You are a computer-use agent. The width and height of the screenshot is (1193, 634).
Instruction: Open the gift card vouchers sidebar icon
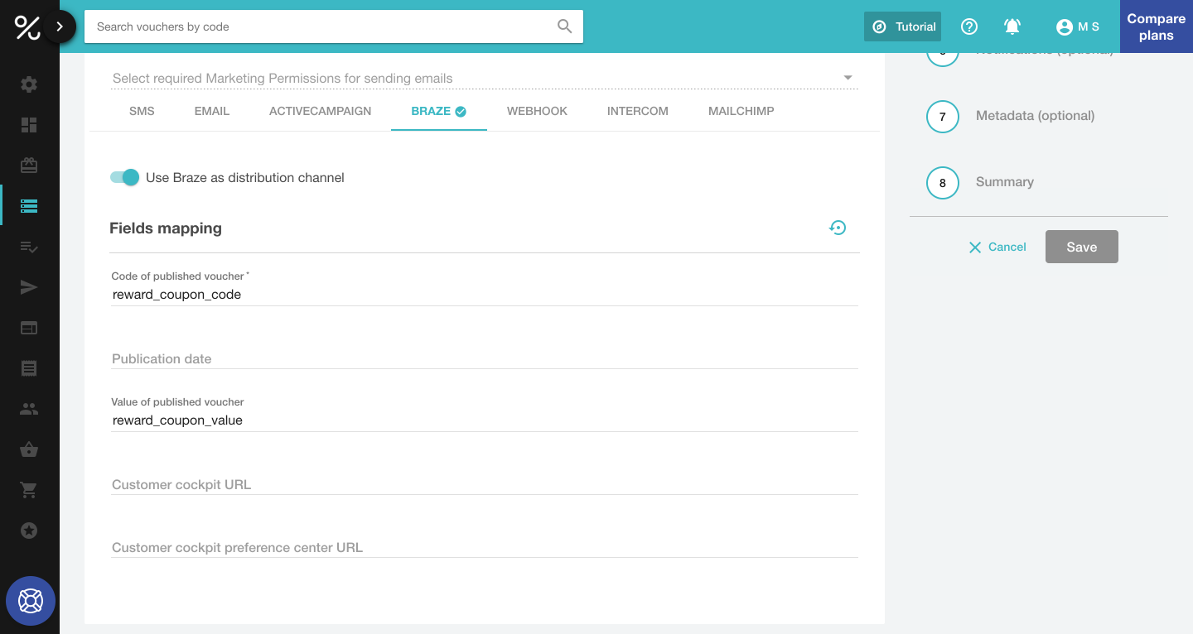(29, 166)
